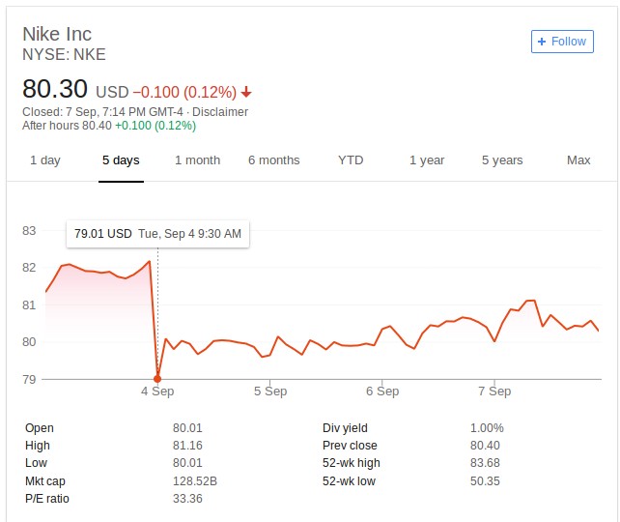Image resolution: width=620 pixels, height=522 pixels.
Task: Open the Disclaimer link
Action: click(x=220, y=112)
